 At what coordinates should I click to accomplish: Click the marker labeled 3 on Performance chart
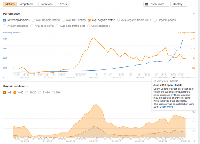16,75
